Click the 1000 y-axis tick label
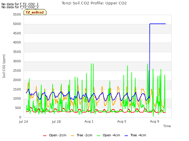 [x=17, y=99]
